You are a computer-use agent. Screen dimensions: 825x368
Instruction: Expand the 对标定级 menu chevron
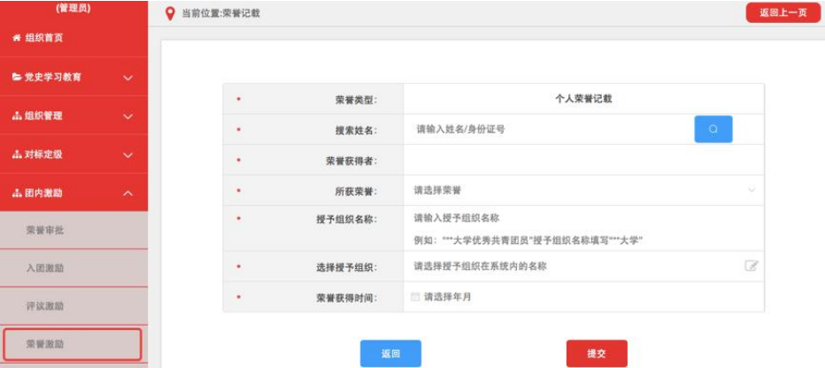coord(127,156)
